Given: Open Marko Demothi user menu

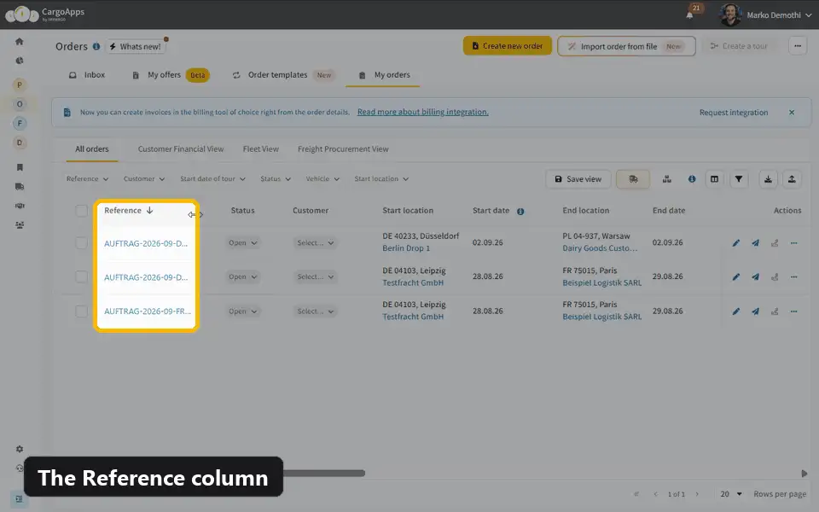Looking at the screenshot, I should (767, 15).
